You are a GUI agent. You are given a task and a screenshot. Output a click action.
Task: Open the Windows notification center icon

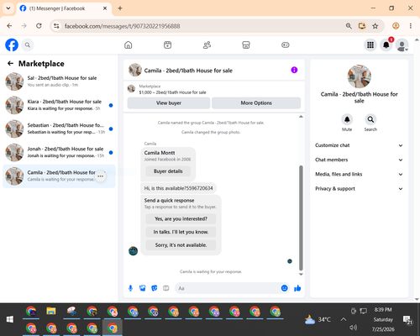[407, 319]
